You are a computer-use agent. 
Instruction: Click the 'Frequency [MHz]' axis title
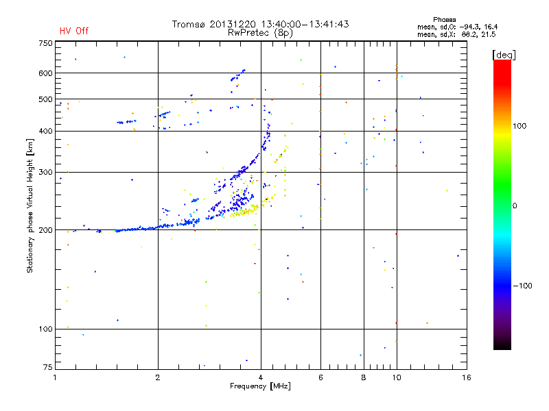point(260,386)
